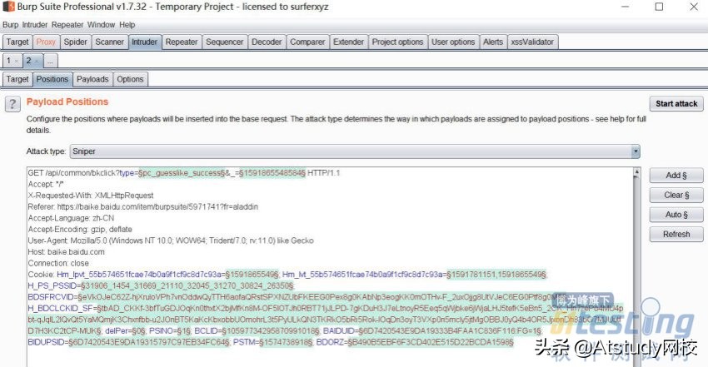708x367 pixels.
Task: Switch to the Spider tab
Action: pyautogui.click(x=76, y=42)
